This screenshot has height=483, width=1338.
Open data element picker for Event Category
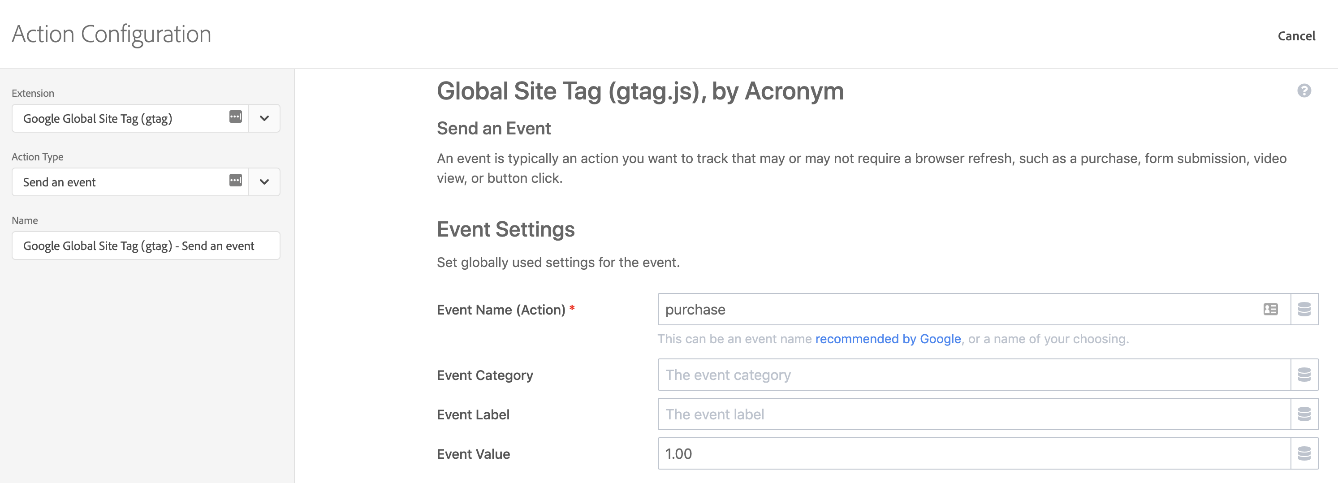(x=1304, y=375)
